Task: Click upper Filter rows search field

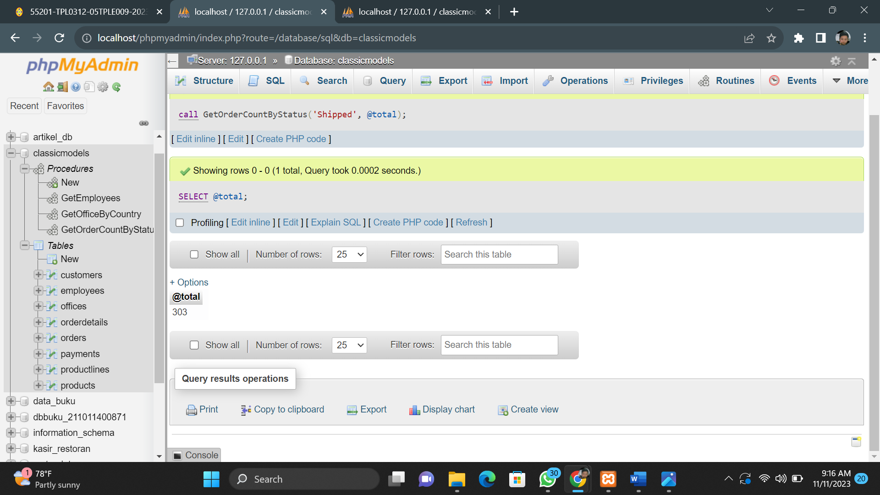Action: [499, 255]
